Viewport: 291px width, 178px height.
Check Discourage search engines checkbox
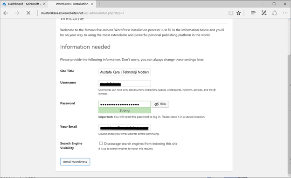click(x=101, y=144)
